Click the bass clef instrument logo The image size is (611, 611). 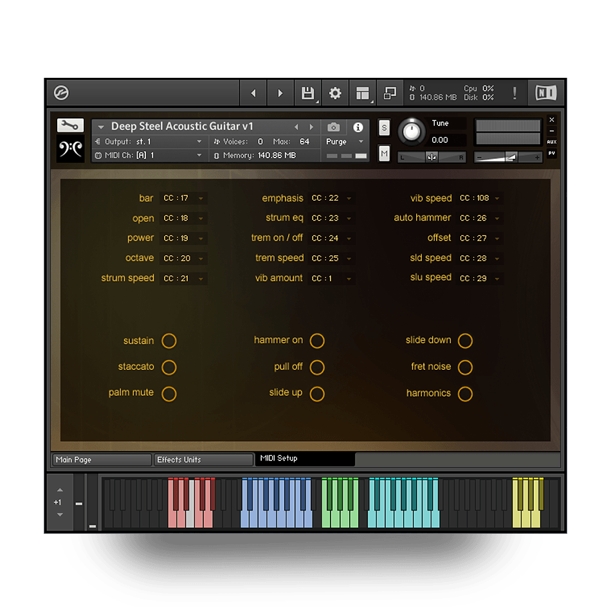click(x=71, y=149)
